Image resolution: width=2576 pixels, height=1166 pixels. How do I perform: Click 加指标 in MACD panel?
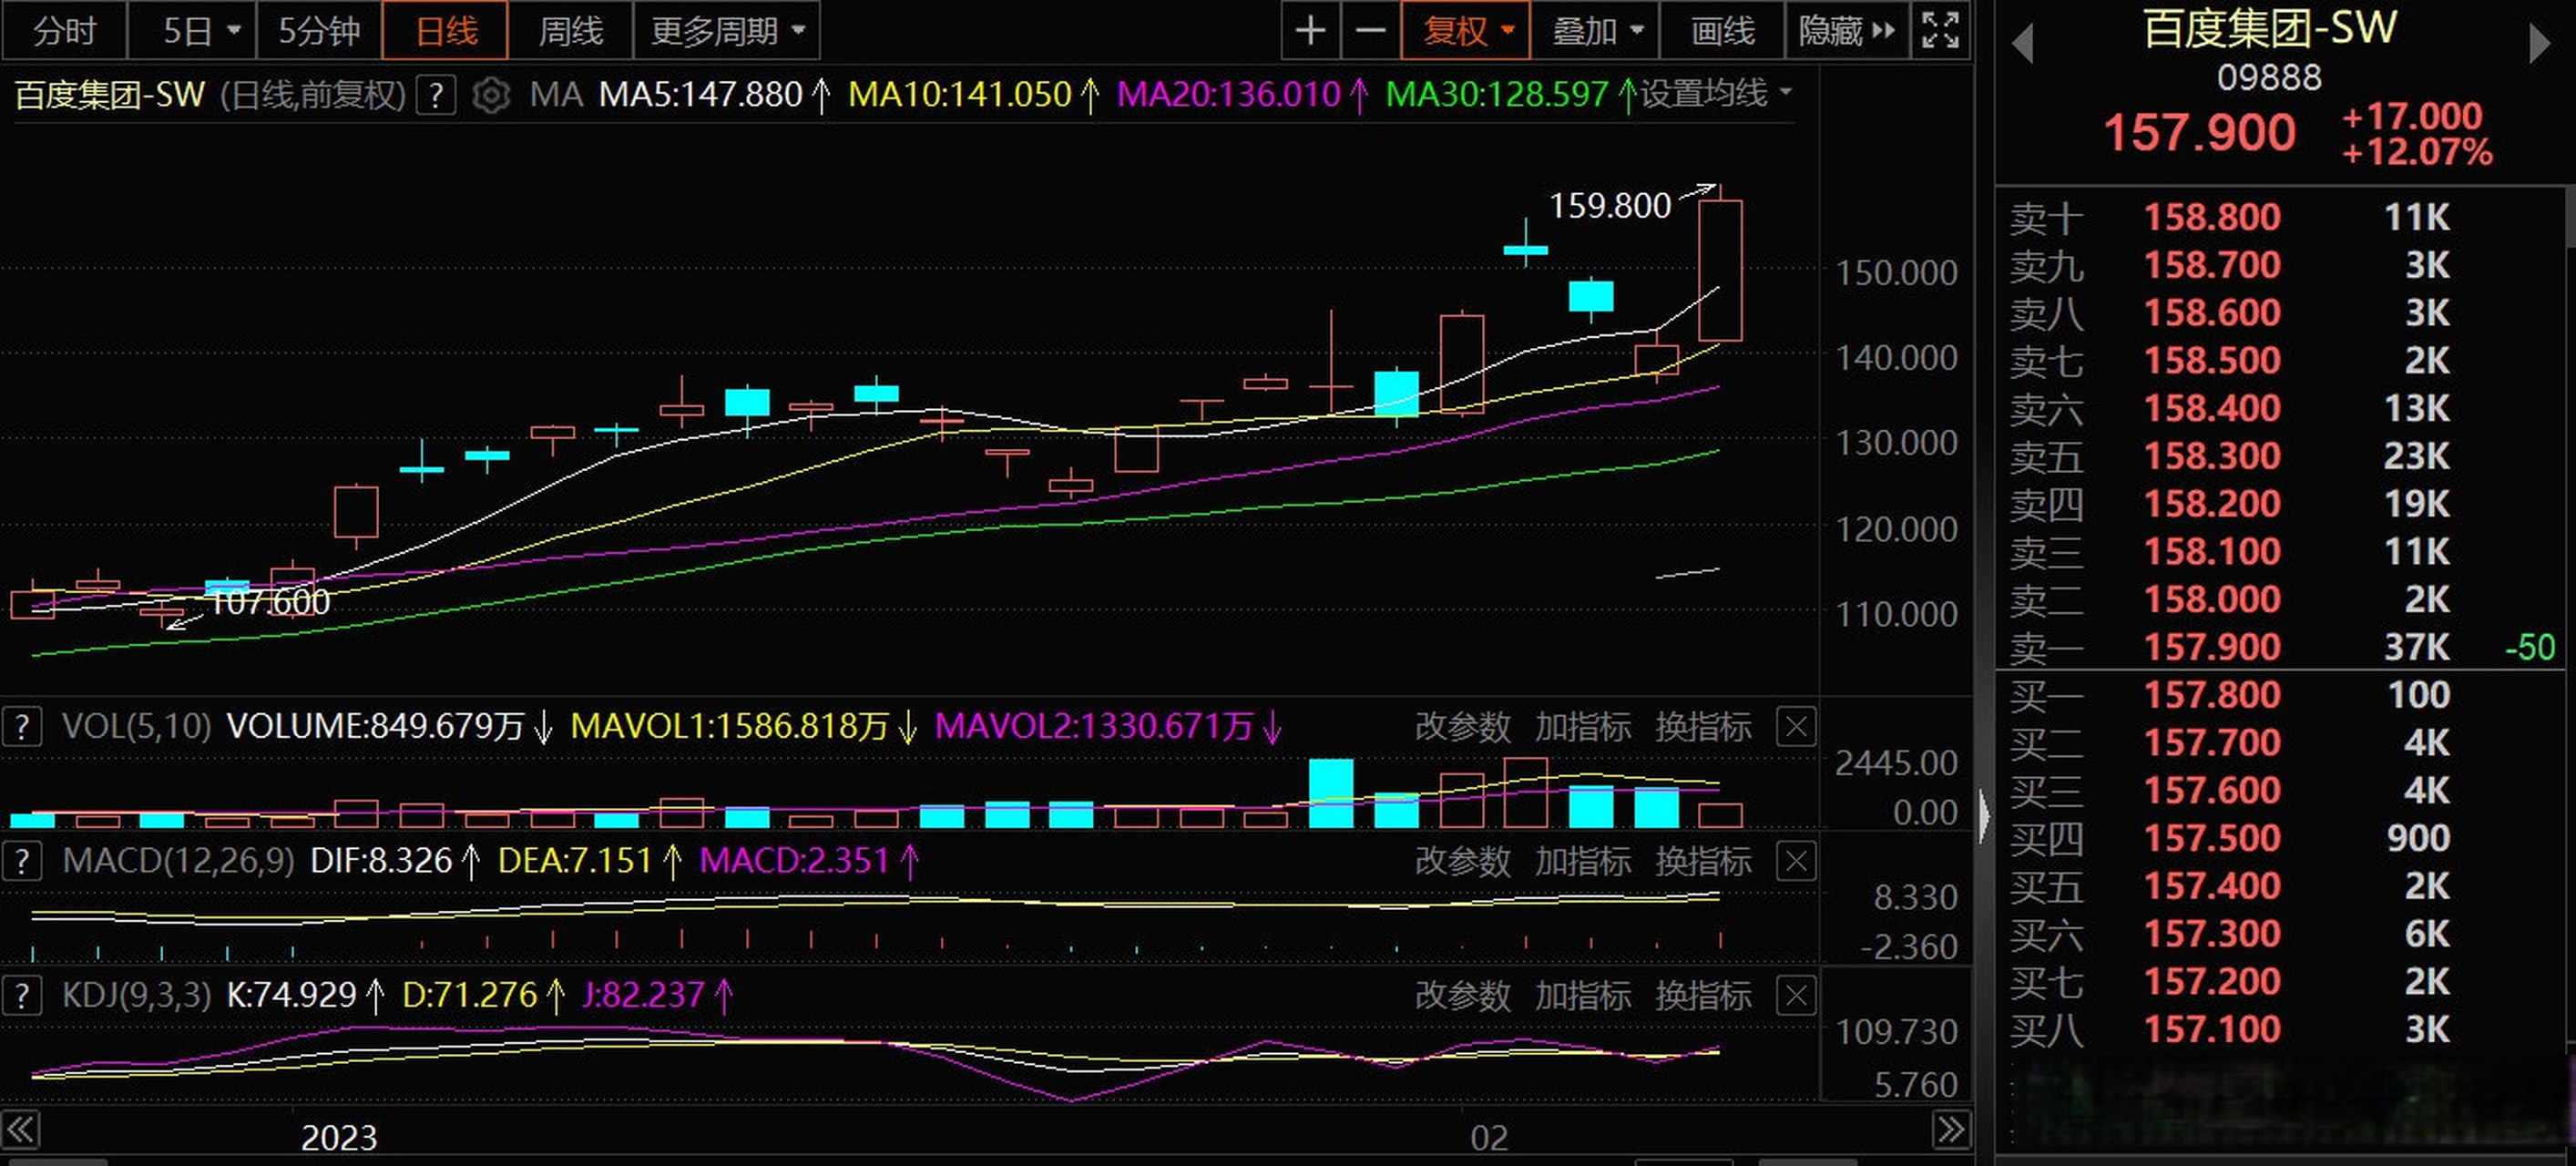point(1583,861)
